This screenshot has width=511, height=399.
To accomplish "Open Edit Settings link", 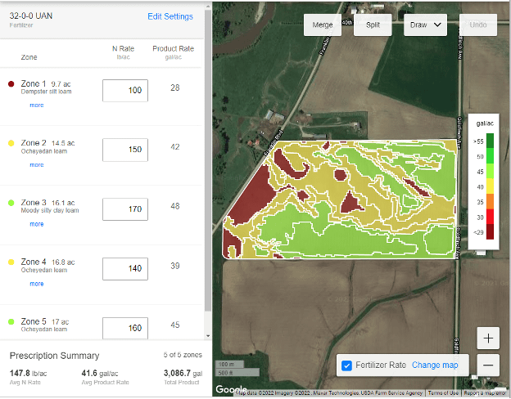I will (x=170, y=16).
